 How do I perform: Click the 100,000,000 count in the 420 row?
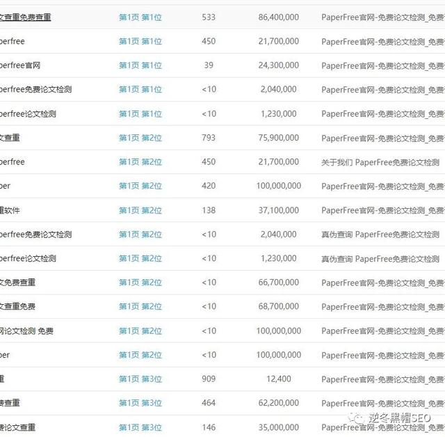[x=278, y=186]
